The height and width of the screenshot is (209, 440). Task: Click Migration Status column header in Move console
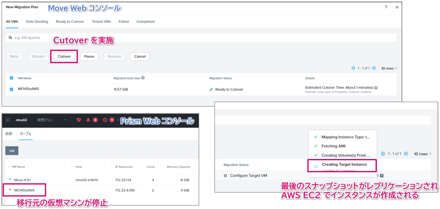220,78
